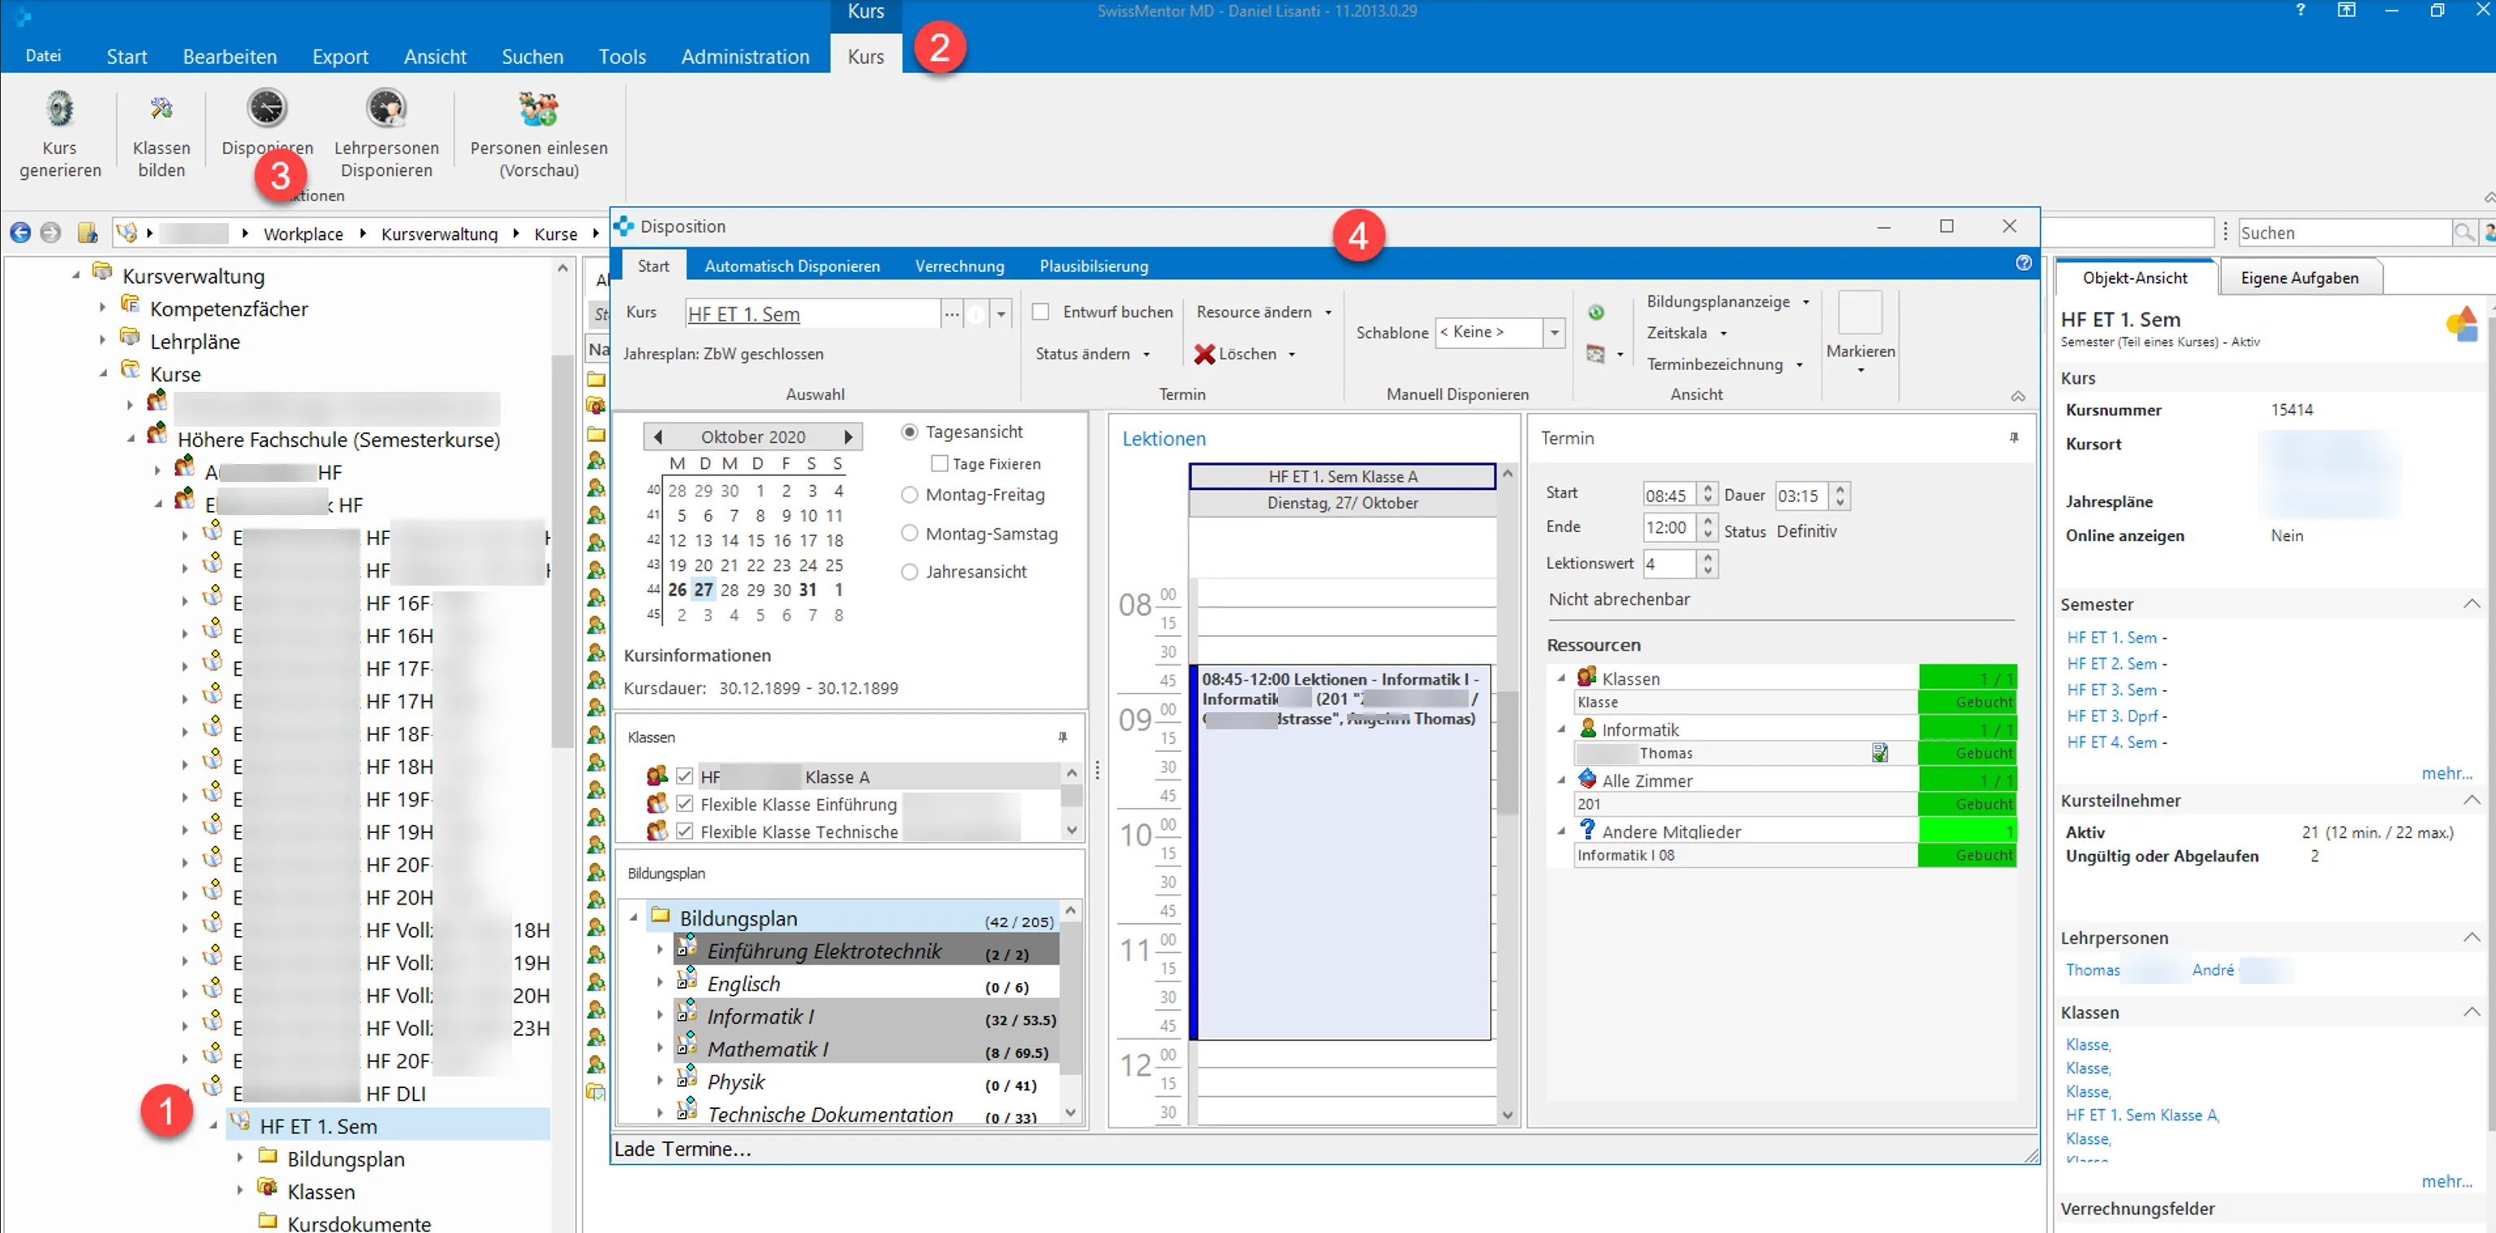Click the document icon next to Thomas resource
Screen dimensions: 2496x1233
tap(1880, 753)
